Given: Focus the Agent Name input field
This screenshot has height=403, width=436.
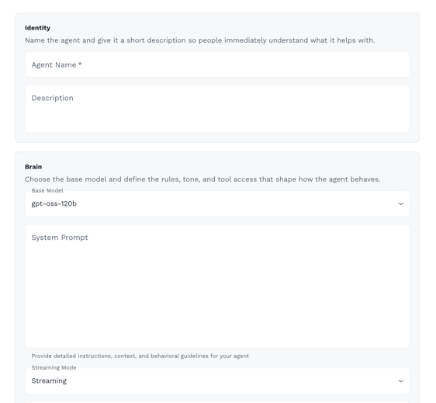Looking at the screenshot, I should pyautogui.click(x=217, y=64).
